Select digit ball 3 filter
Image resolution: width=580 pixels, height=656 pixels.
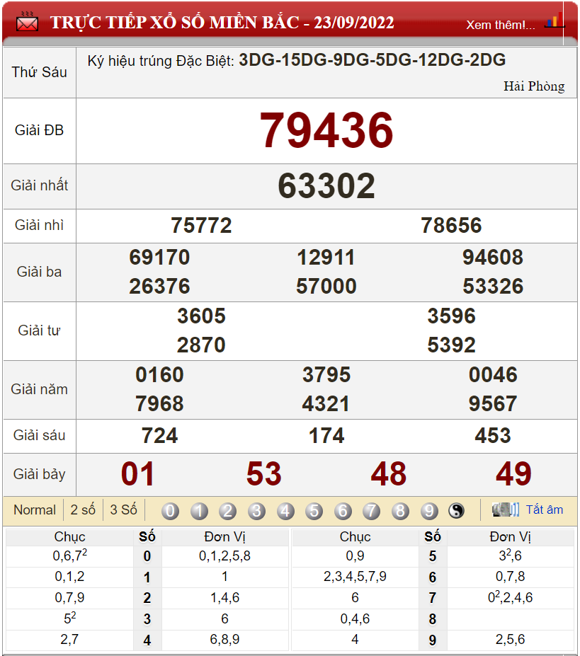256,511
